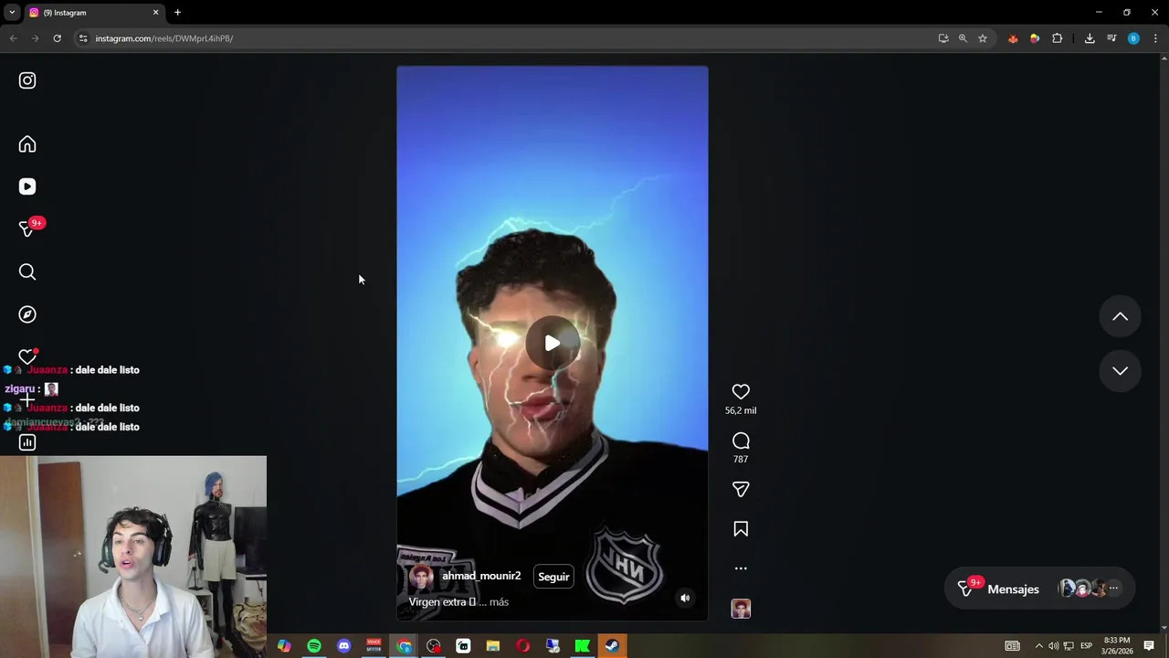Image resolution: width=1169 pixels, height=658 pixels.
Task: Open the orange fox extension icon
Action: 1013,38
